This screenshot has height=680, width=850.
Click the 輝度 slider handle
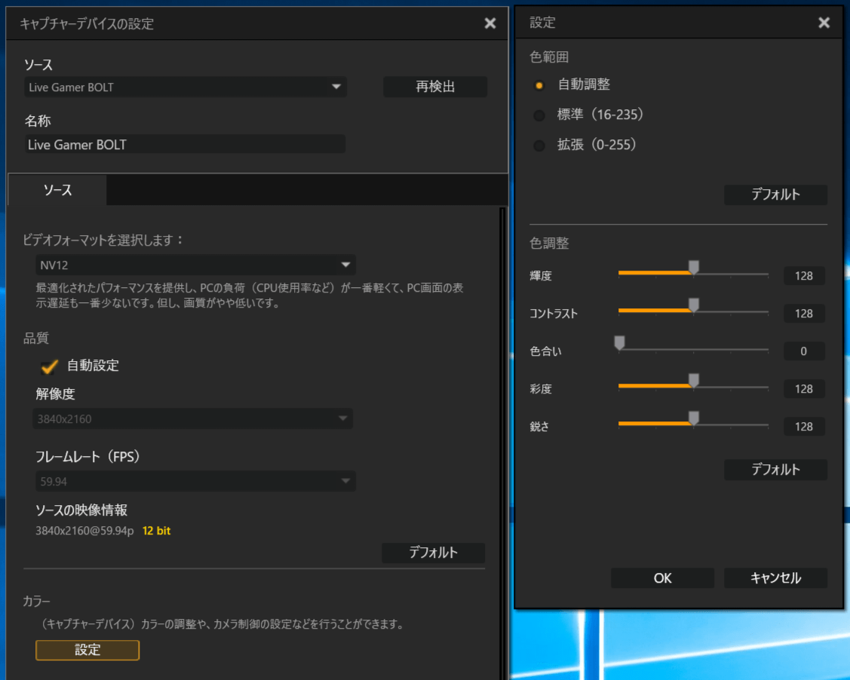[x=693, y=267]
